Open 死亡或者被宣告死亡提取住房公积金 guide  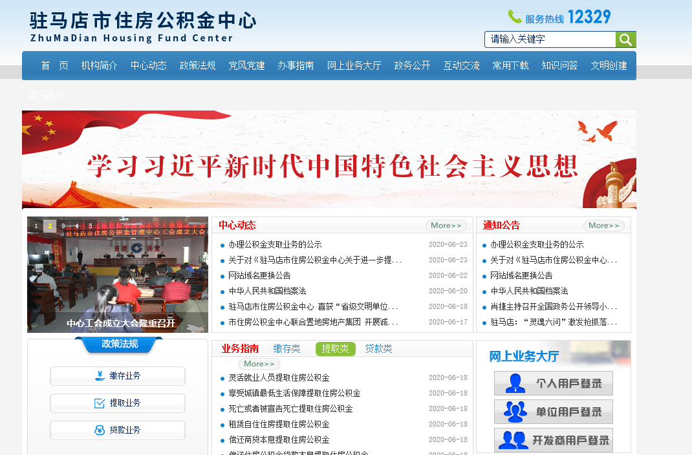(291, 408)
